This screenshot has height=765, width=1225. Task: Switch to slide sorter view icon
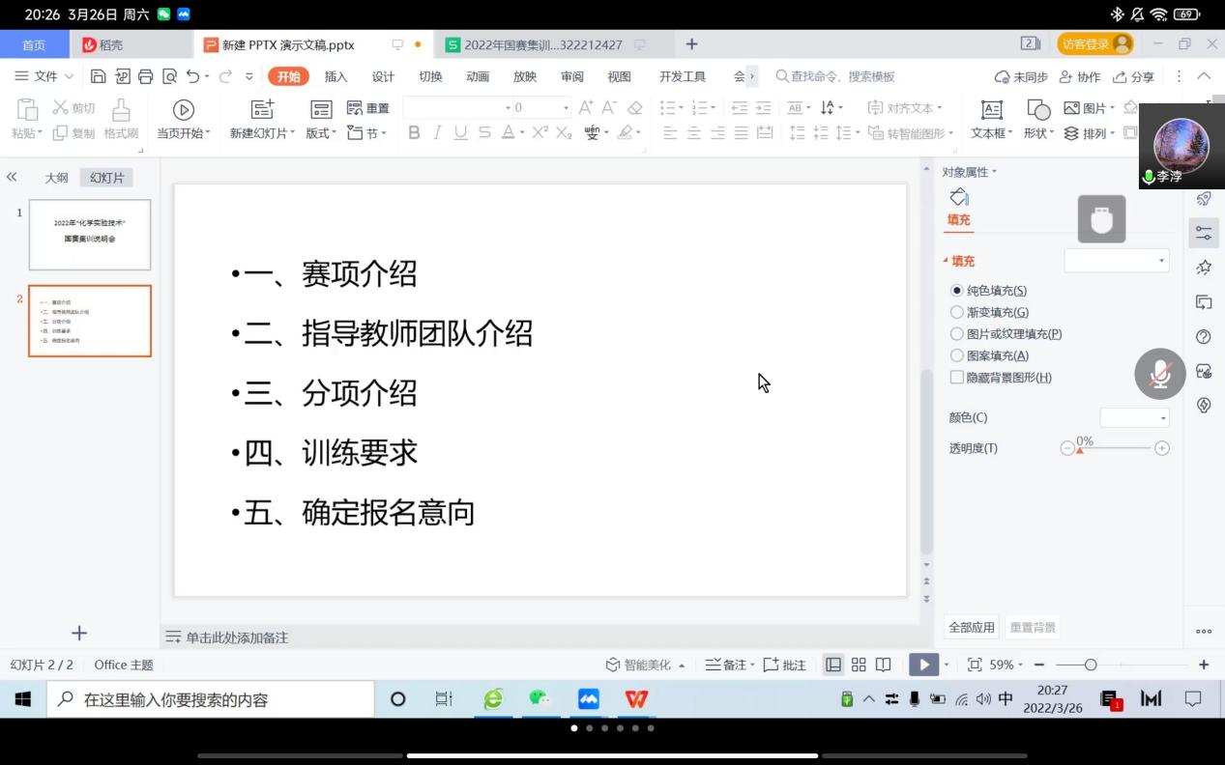859,665
